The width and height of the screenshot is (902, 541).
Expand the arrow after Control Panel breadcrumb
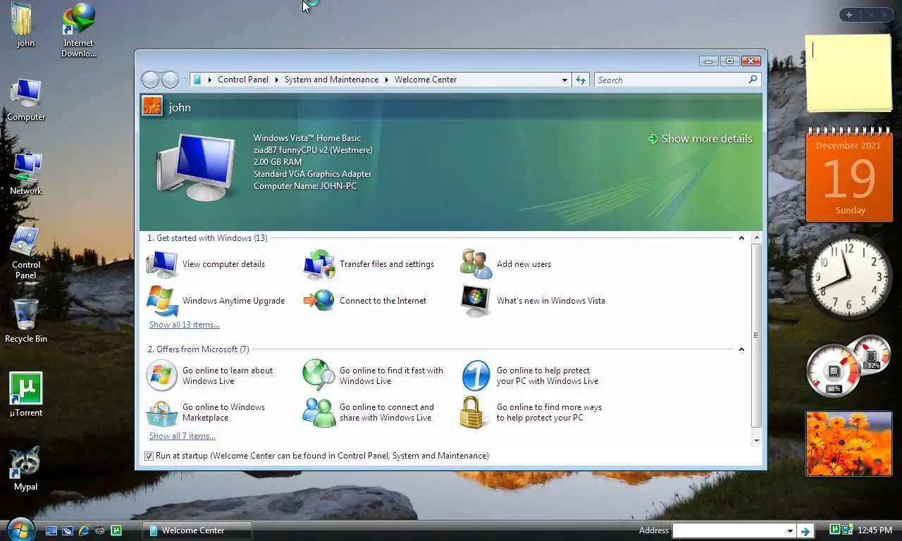coord(276,80)
